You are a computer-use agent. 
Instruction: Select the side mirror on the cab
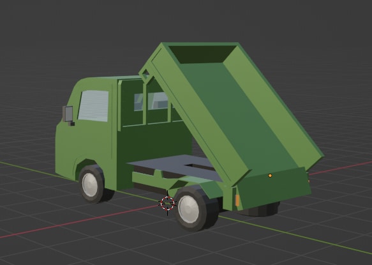68,114
